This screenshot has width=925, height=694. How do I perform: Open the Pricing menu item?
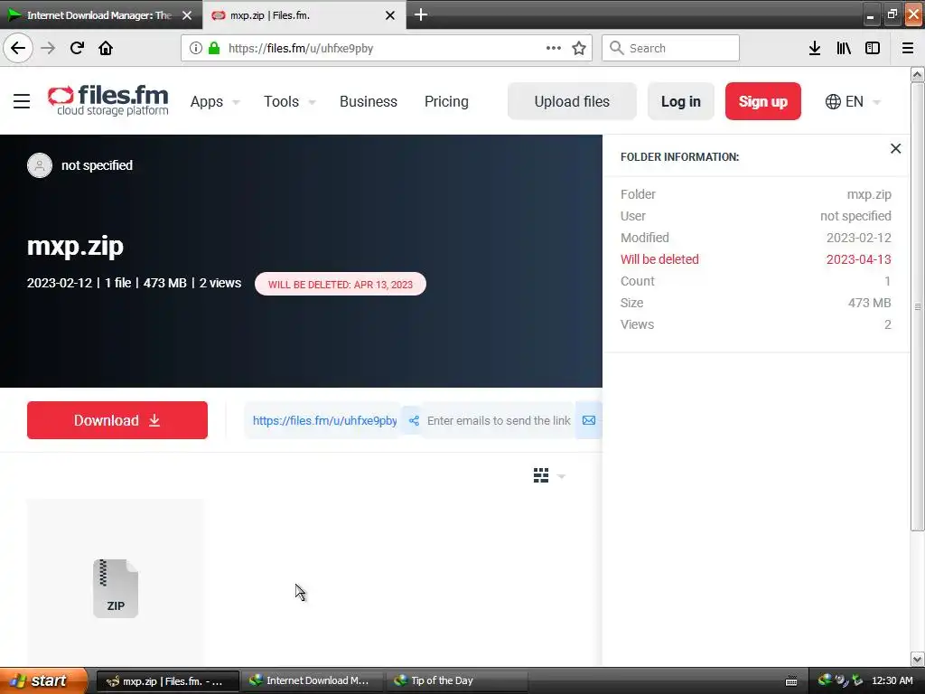(x=446, y=101)
